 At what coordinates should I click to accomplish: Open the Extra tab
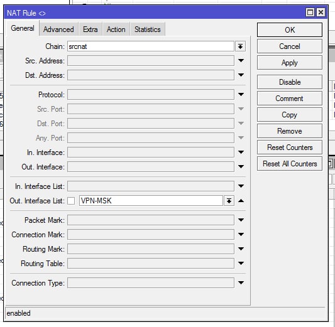point(91,29)
